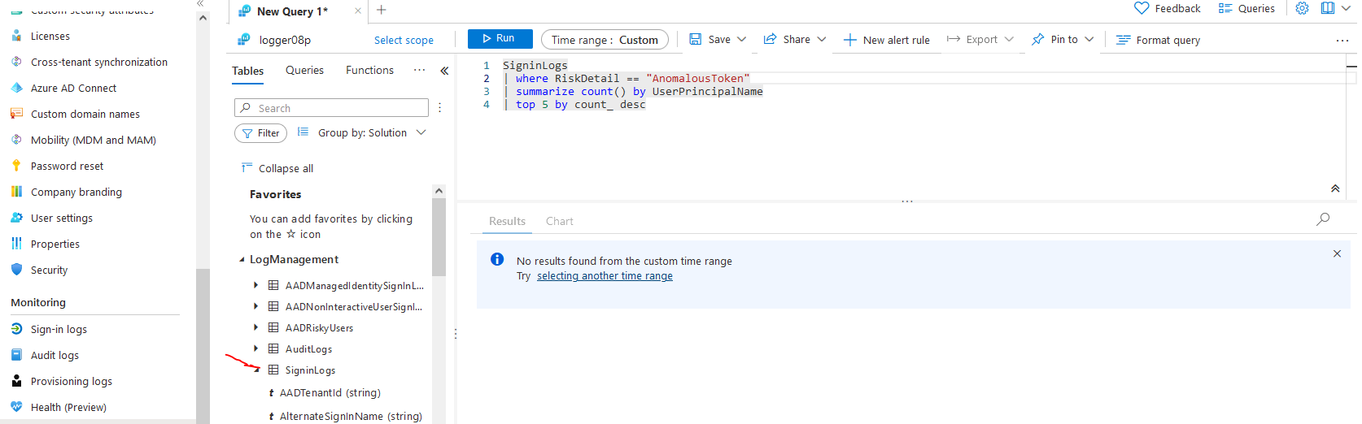Open search options vertical ellipsis
1362x424 pixels.
point(439,108)
